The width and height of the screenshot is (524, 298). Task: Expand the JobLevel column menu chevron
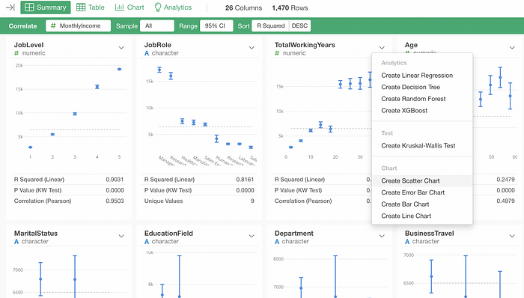tap(121, 48)
